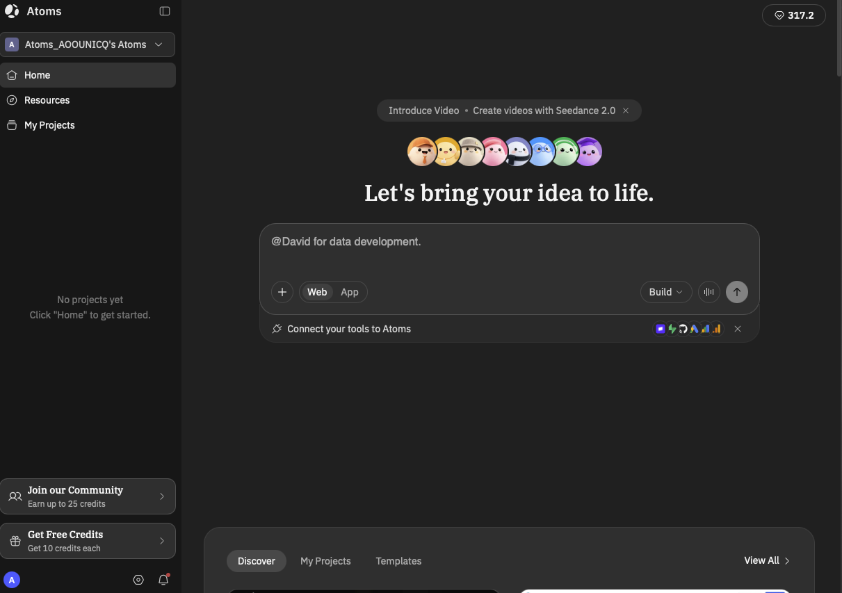Click the plus icon to add an attachment
The width and height of the screenshot is (842, 593).
(x=282, y=292)
